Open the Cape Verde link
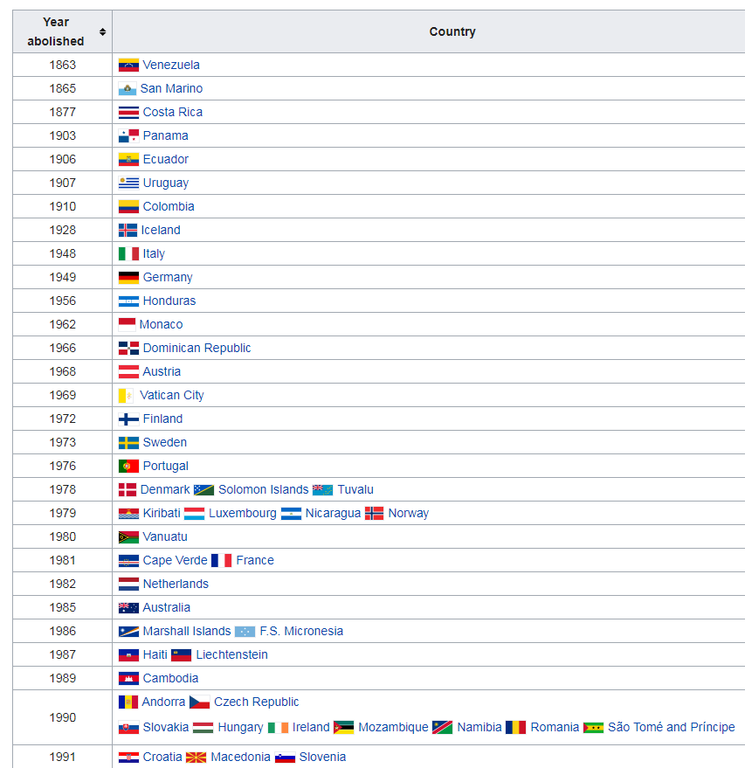The height and width of the screenshot is (768, 745). 176,560
